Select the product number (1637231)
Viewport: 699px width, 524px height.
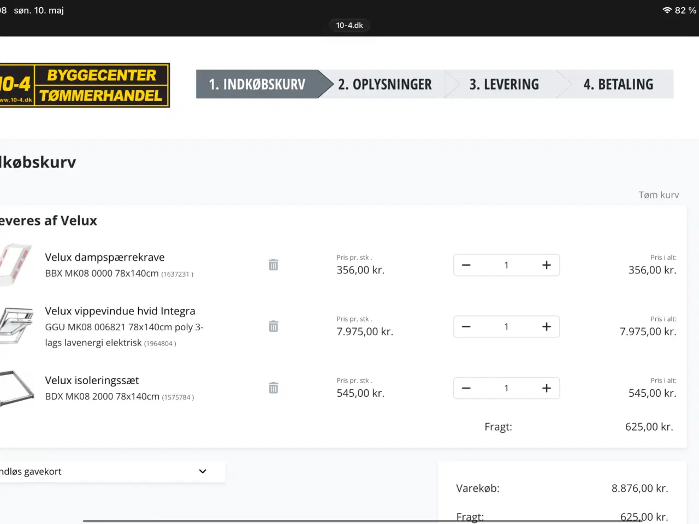coord(177,274)
